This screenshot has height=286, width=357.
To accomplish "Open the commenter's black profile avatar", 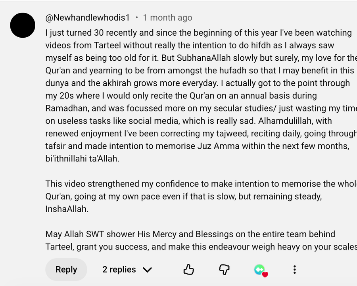I will click(x=23, y=25).
